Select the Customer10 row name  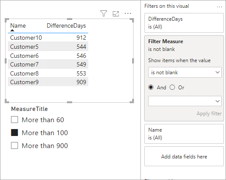click(x=26, y=38)
